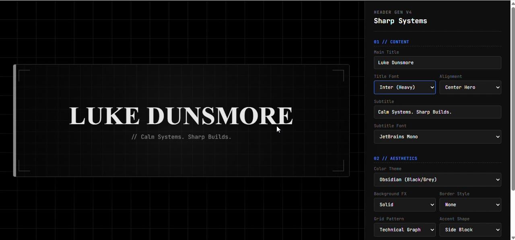The image size is (515, 240).
Task: Click the scrollbar up arrow
Action: [x=513, y=3]
